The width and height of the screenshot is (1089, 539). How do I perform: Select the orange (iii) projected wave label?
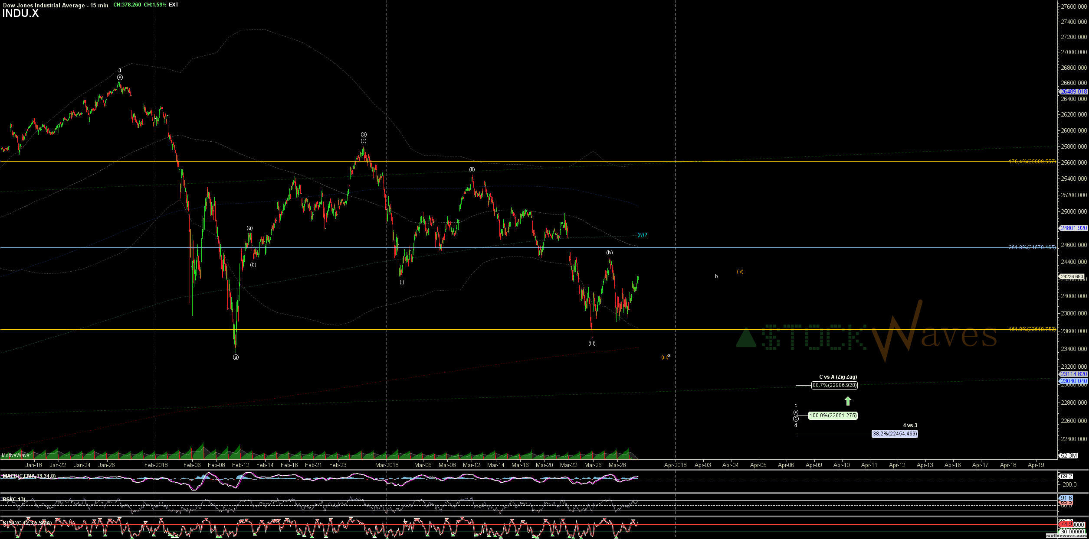(665, 357)
